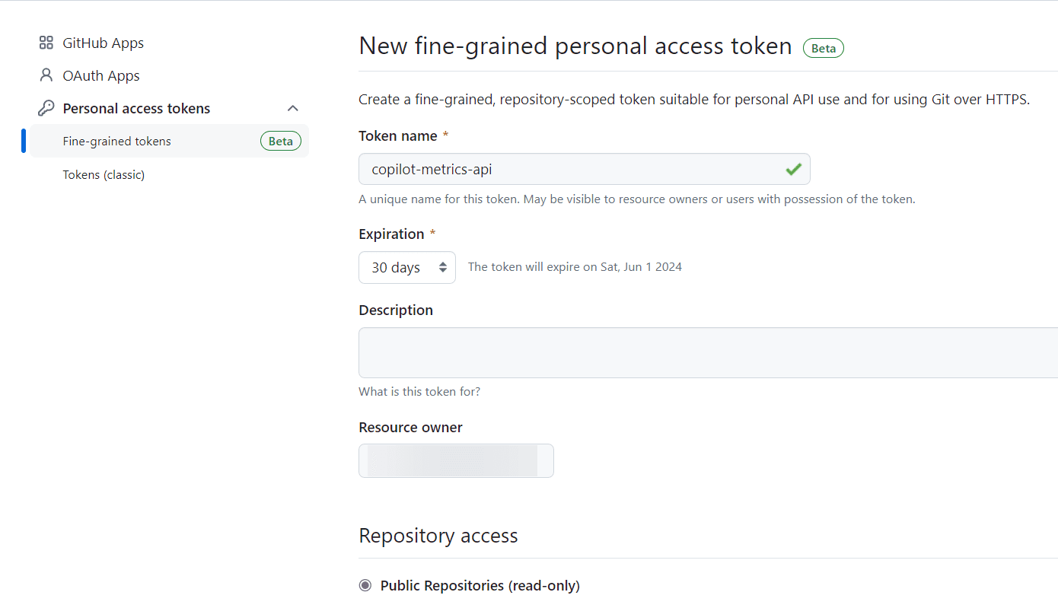Screen dimensions: 1058x608
Task: Click the Beta badge next to Fine-grained tokens
Action: click(281, 141)
